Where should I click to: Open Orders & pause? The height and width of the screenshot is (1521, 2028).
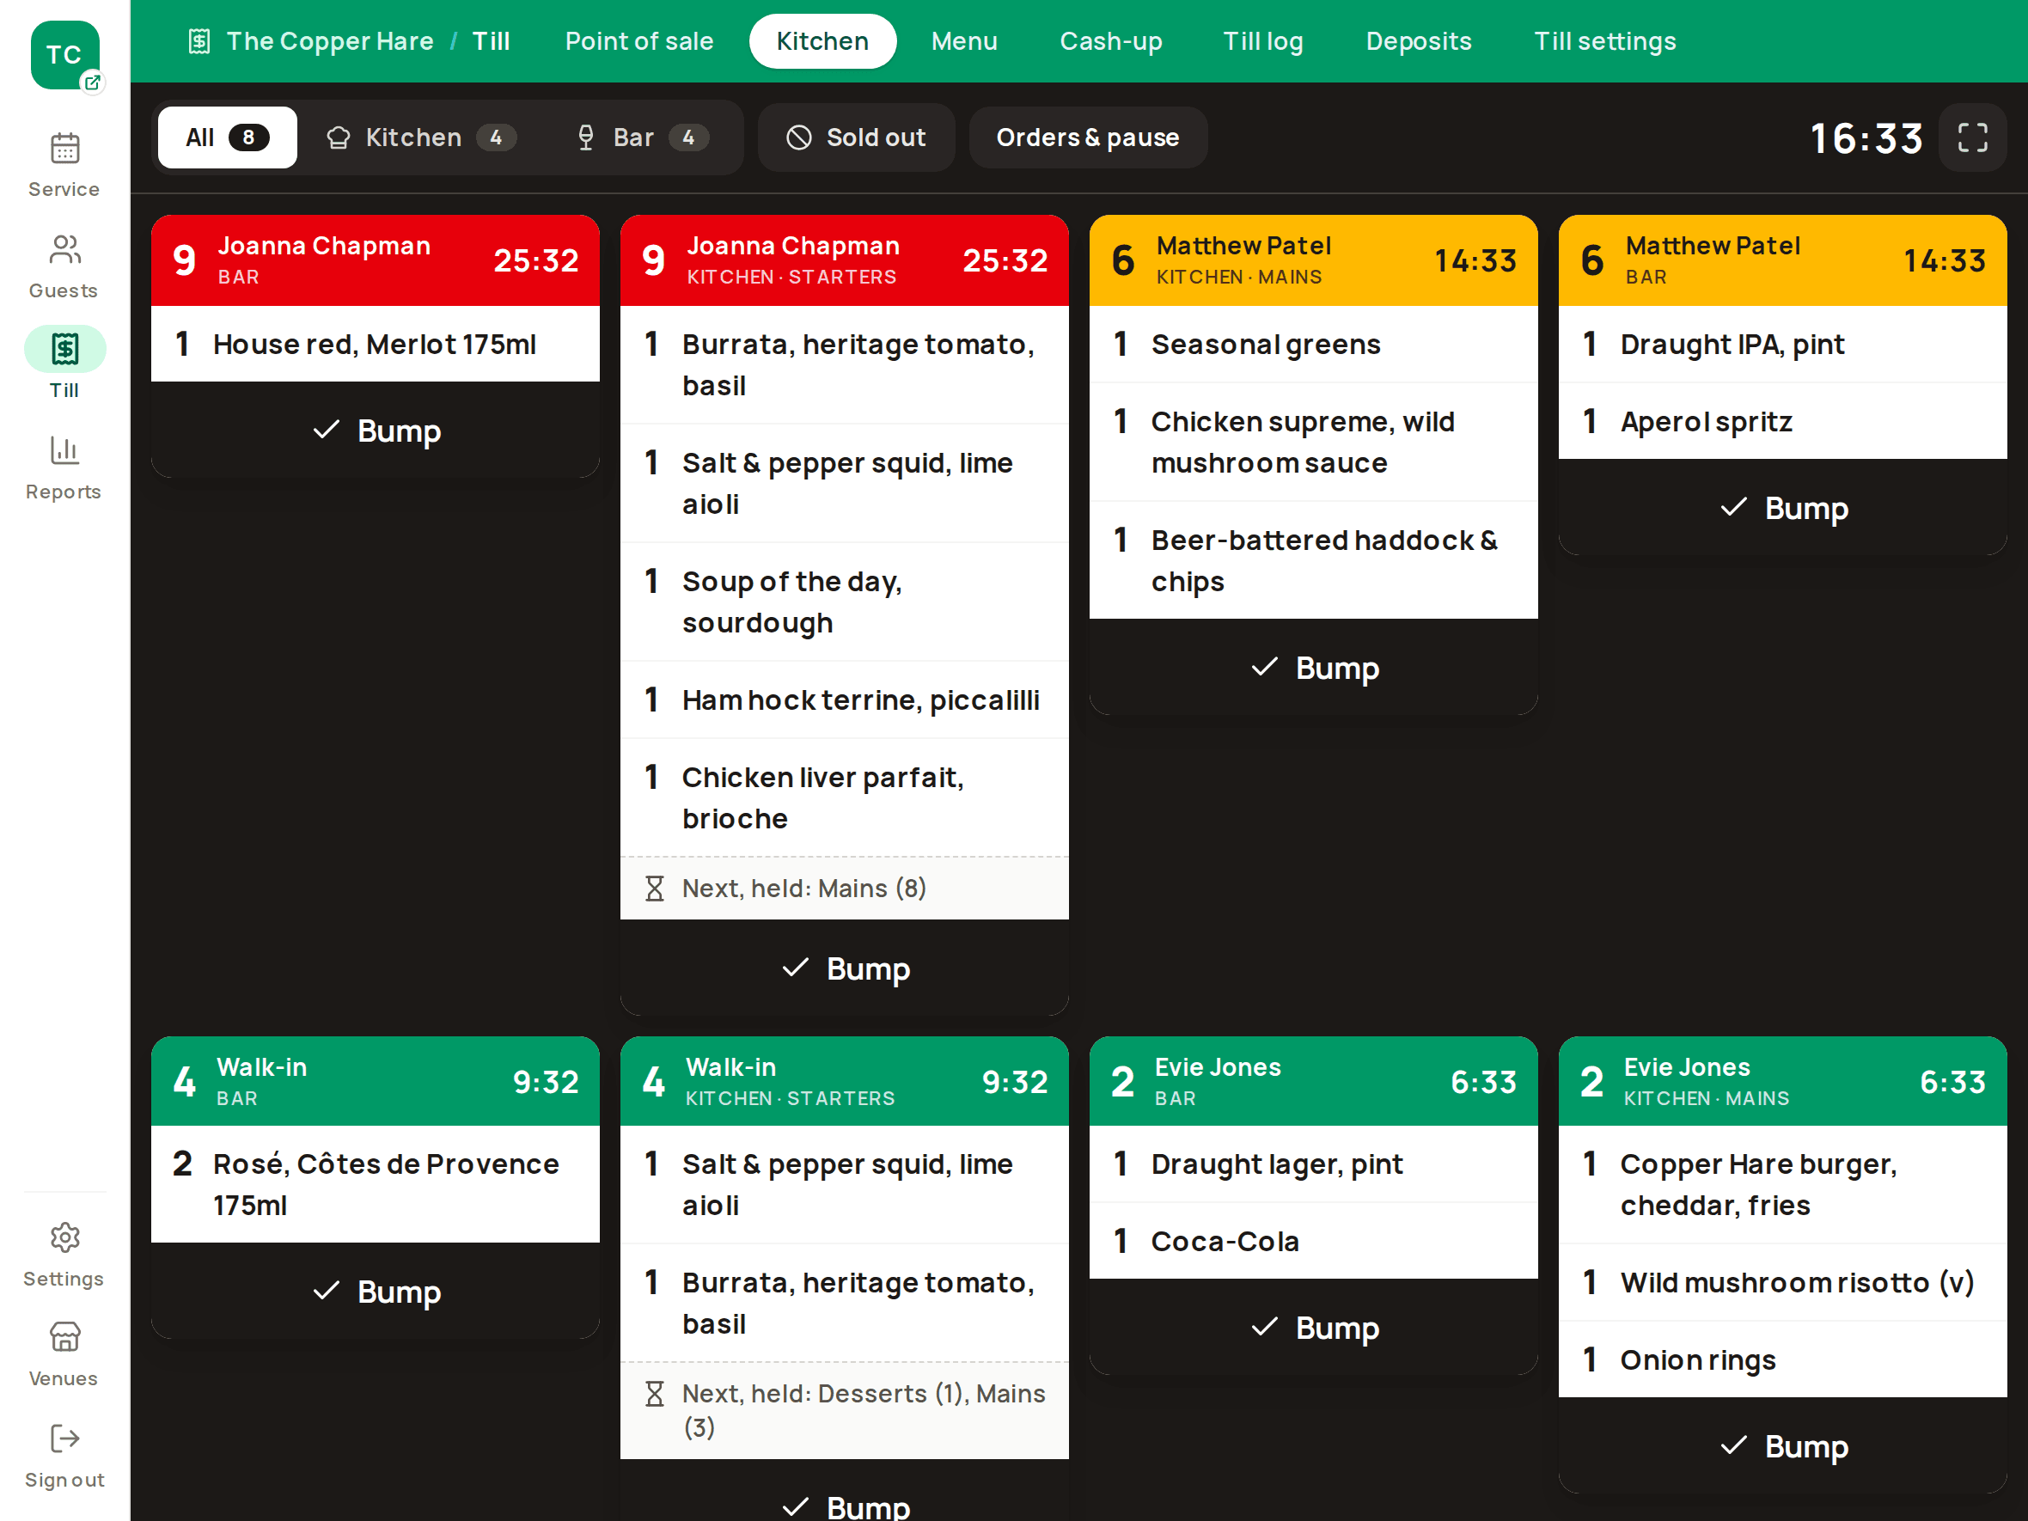1087,137
